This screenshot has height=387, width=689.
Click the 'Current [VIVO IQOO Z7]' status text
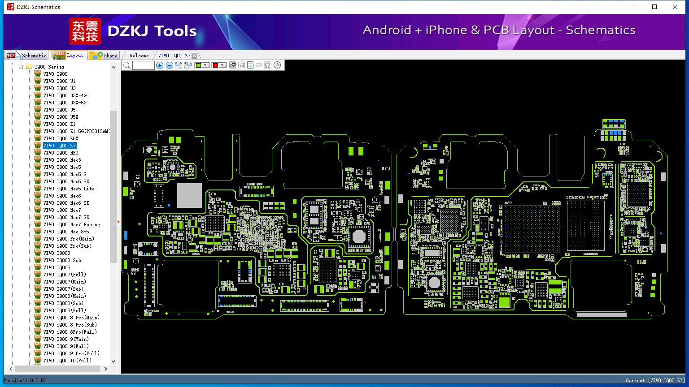(x=655, y=380)
